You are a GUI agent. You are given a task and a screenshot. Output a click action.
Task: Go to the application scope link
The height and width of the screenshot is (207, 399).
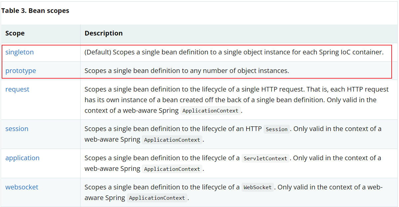click(22, 158)
